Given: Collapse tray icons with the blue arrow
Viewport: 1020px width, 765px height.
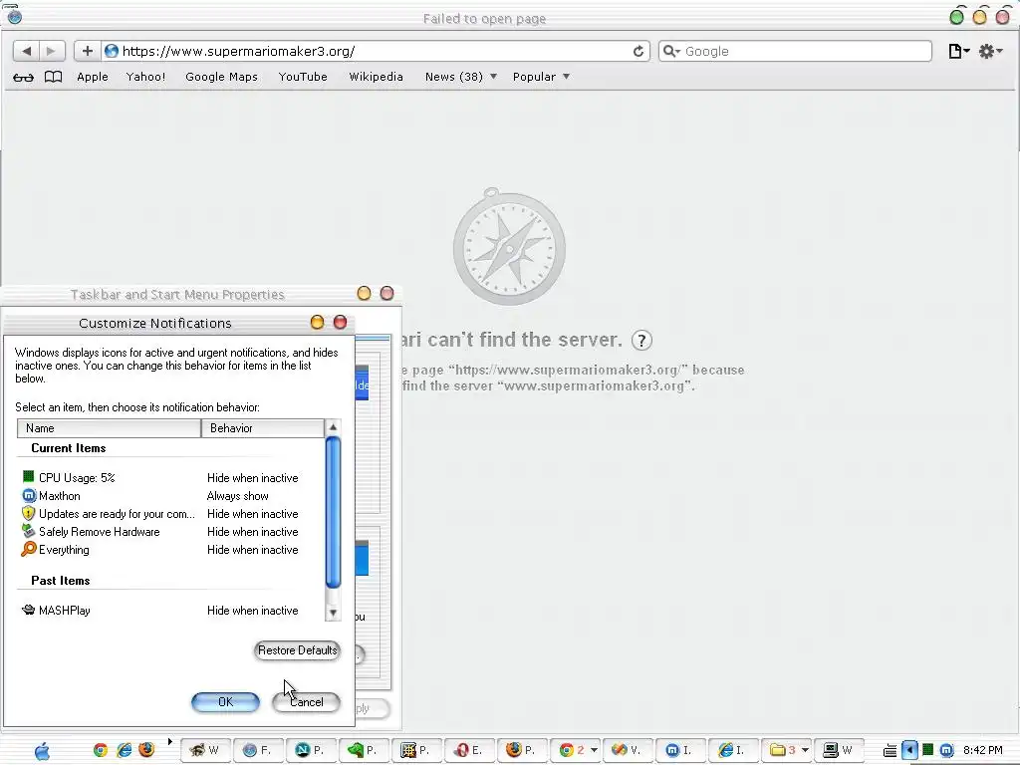Looking at the screenshot, I should [x=910, y=750].
